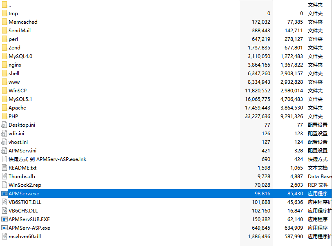Select the MySQL5.1 folder icon

pos(4,99)
